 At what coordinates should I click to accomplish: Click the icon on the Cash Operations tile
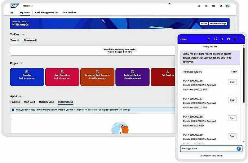(x=62, y=72)
